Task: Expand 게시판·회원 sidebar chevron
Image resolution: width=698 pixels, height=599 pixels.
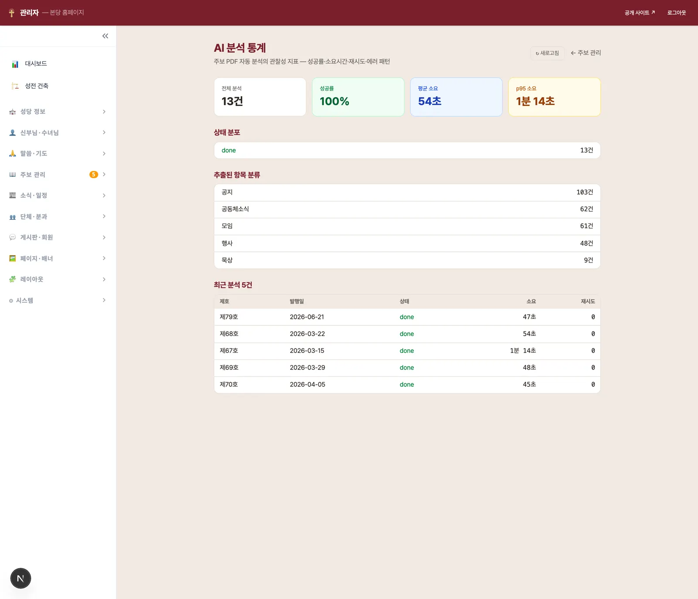Action: click(104, 237)
